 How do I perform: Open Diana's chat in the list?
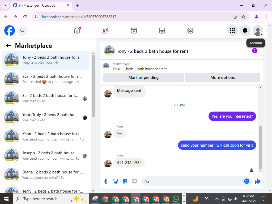coord(46,175)
